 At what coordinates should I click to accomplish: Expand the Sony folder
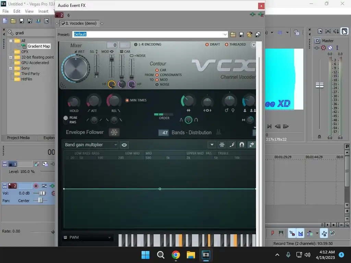coord(11,68)
